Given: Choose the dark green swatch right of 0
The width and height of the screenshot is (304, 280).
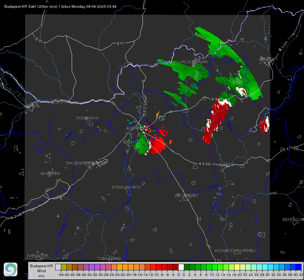Looking at the screenshot, I should point(187,267).
